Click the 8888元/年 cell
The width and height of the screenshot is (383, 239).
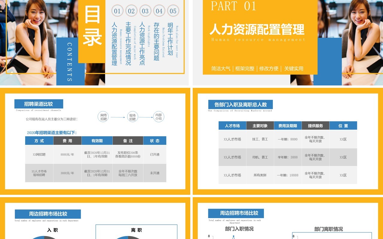pos(67,154)
